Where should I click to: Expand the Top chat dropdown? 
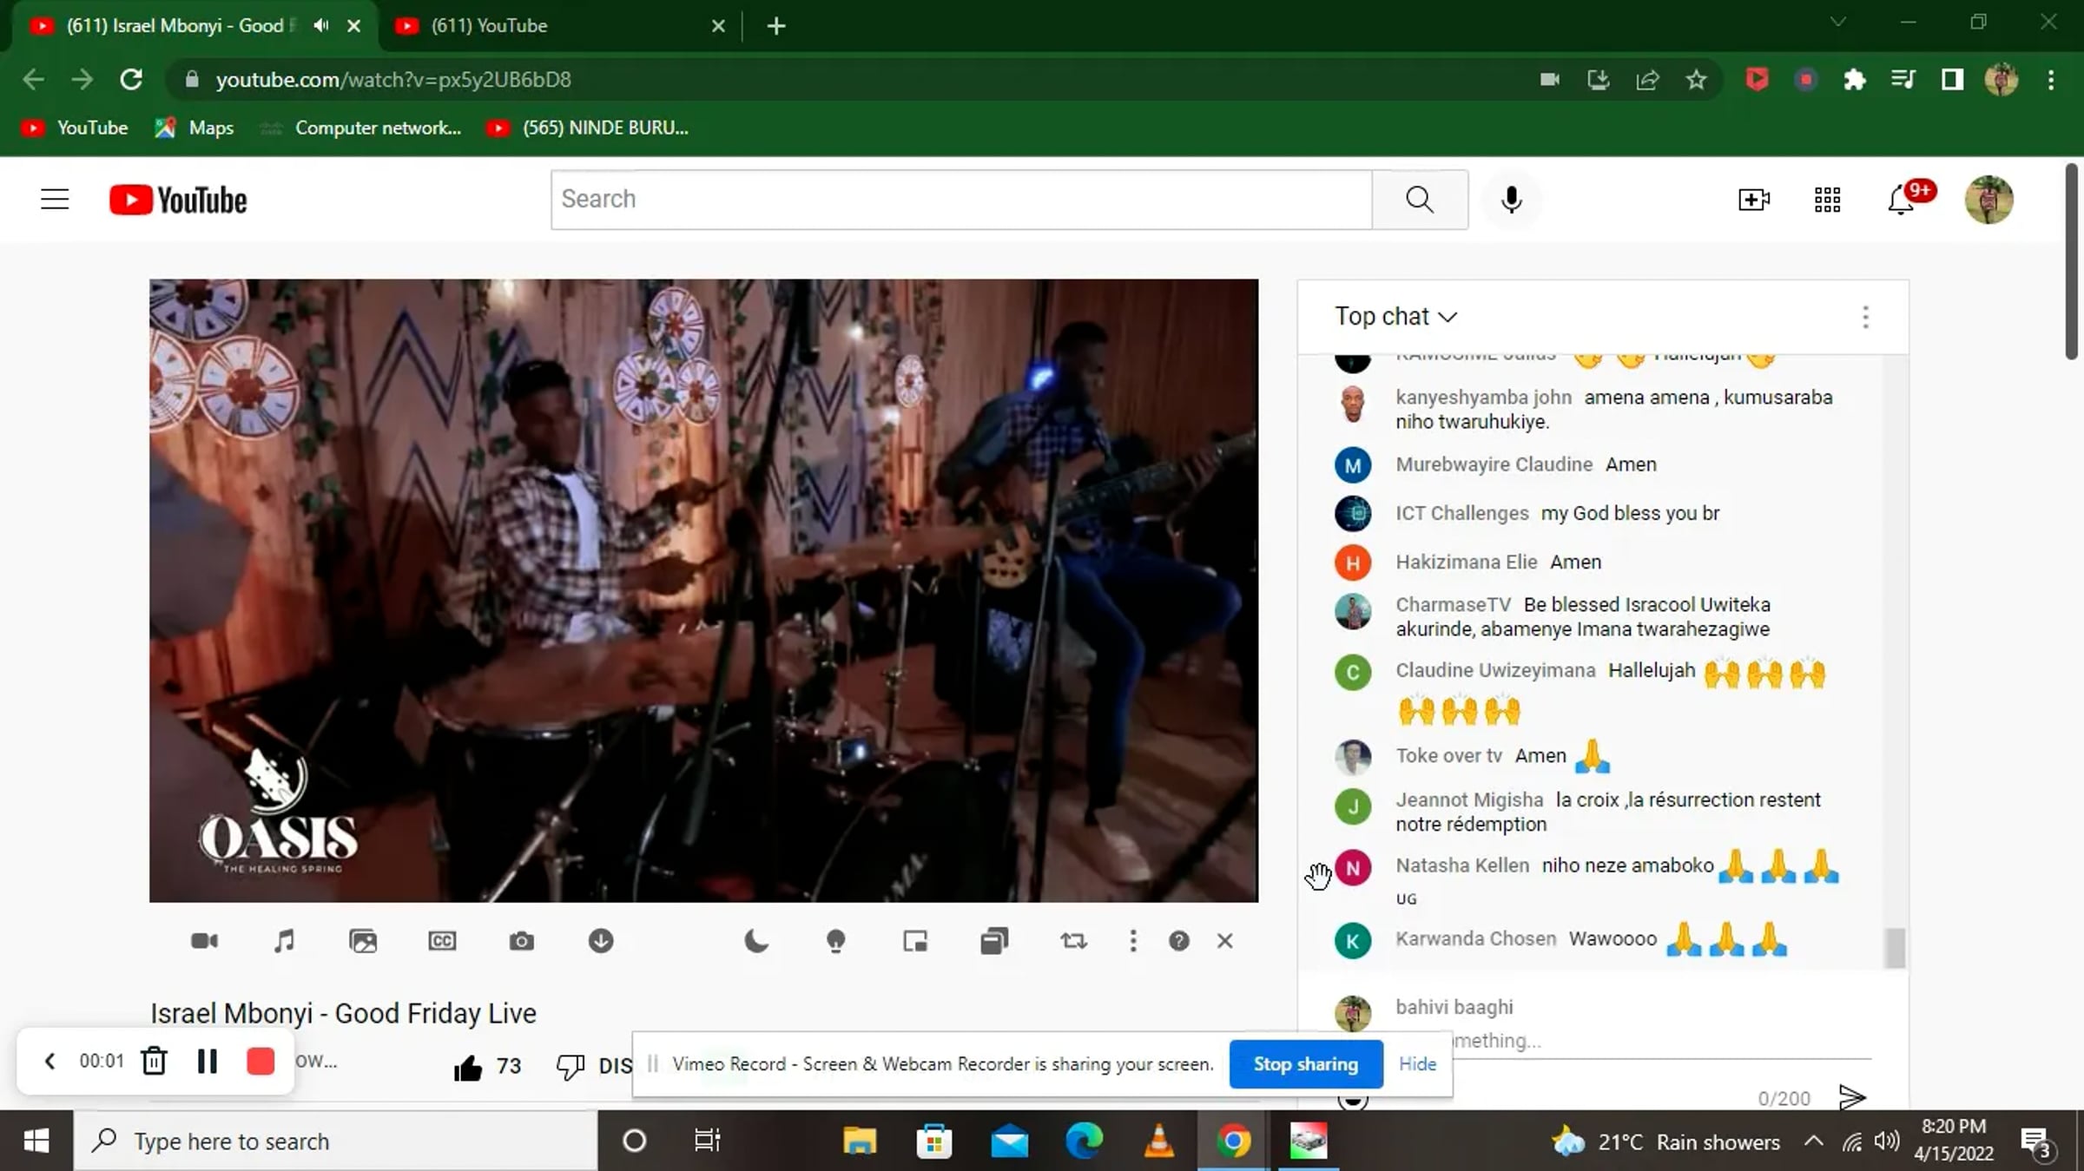[x=1395, y=316]
